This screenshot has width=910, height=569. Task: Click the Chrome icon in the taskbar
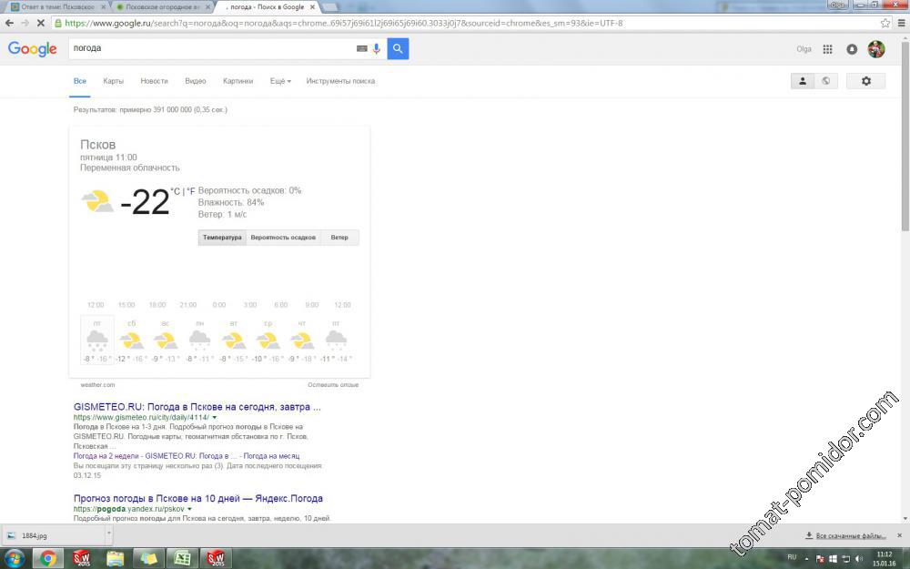tap(48, 559)
